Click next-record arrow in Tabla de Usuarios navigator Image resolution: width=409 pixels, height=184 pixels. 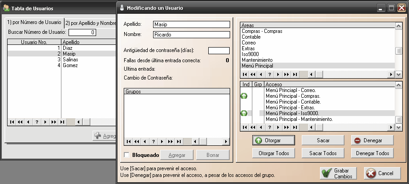click(45, 122)
